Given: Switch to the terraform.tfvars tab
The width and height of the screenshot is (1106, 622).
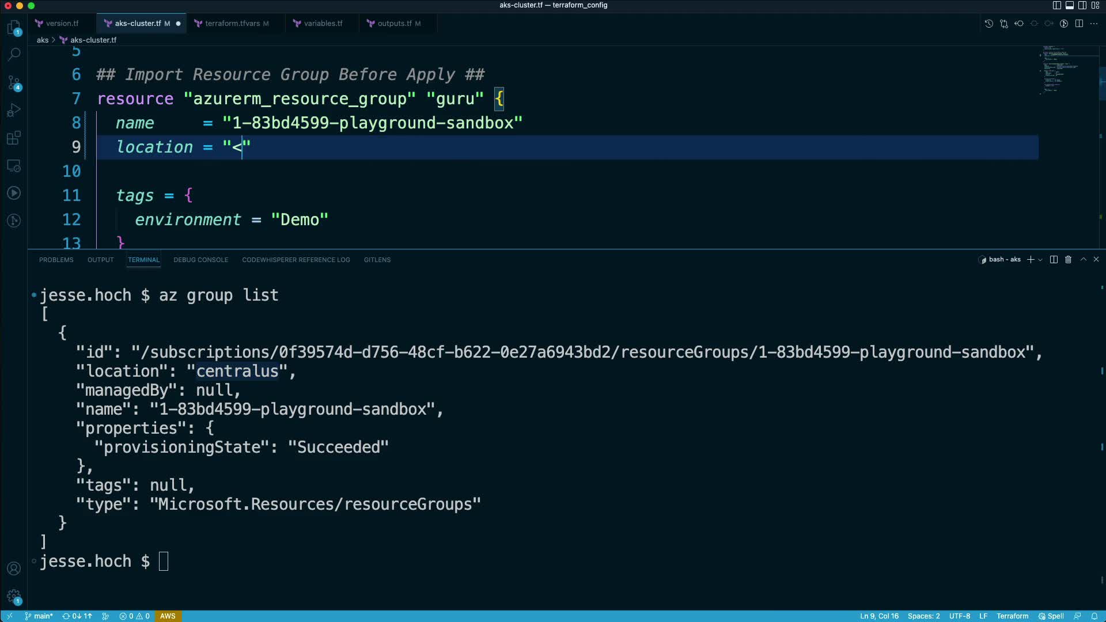Looking at the screenshot, I should (x=232, y=24).
